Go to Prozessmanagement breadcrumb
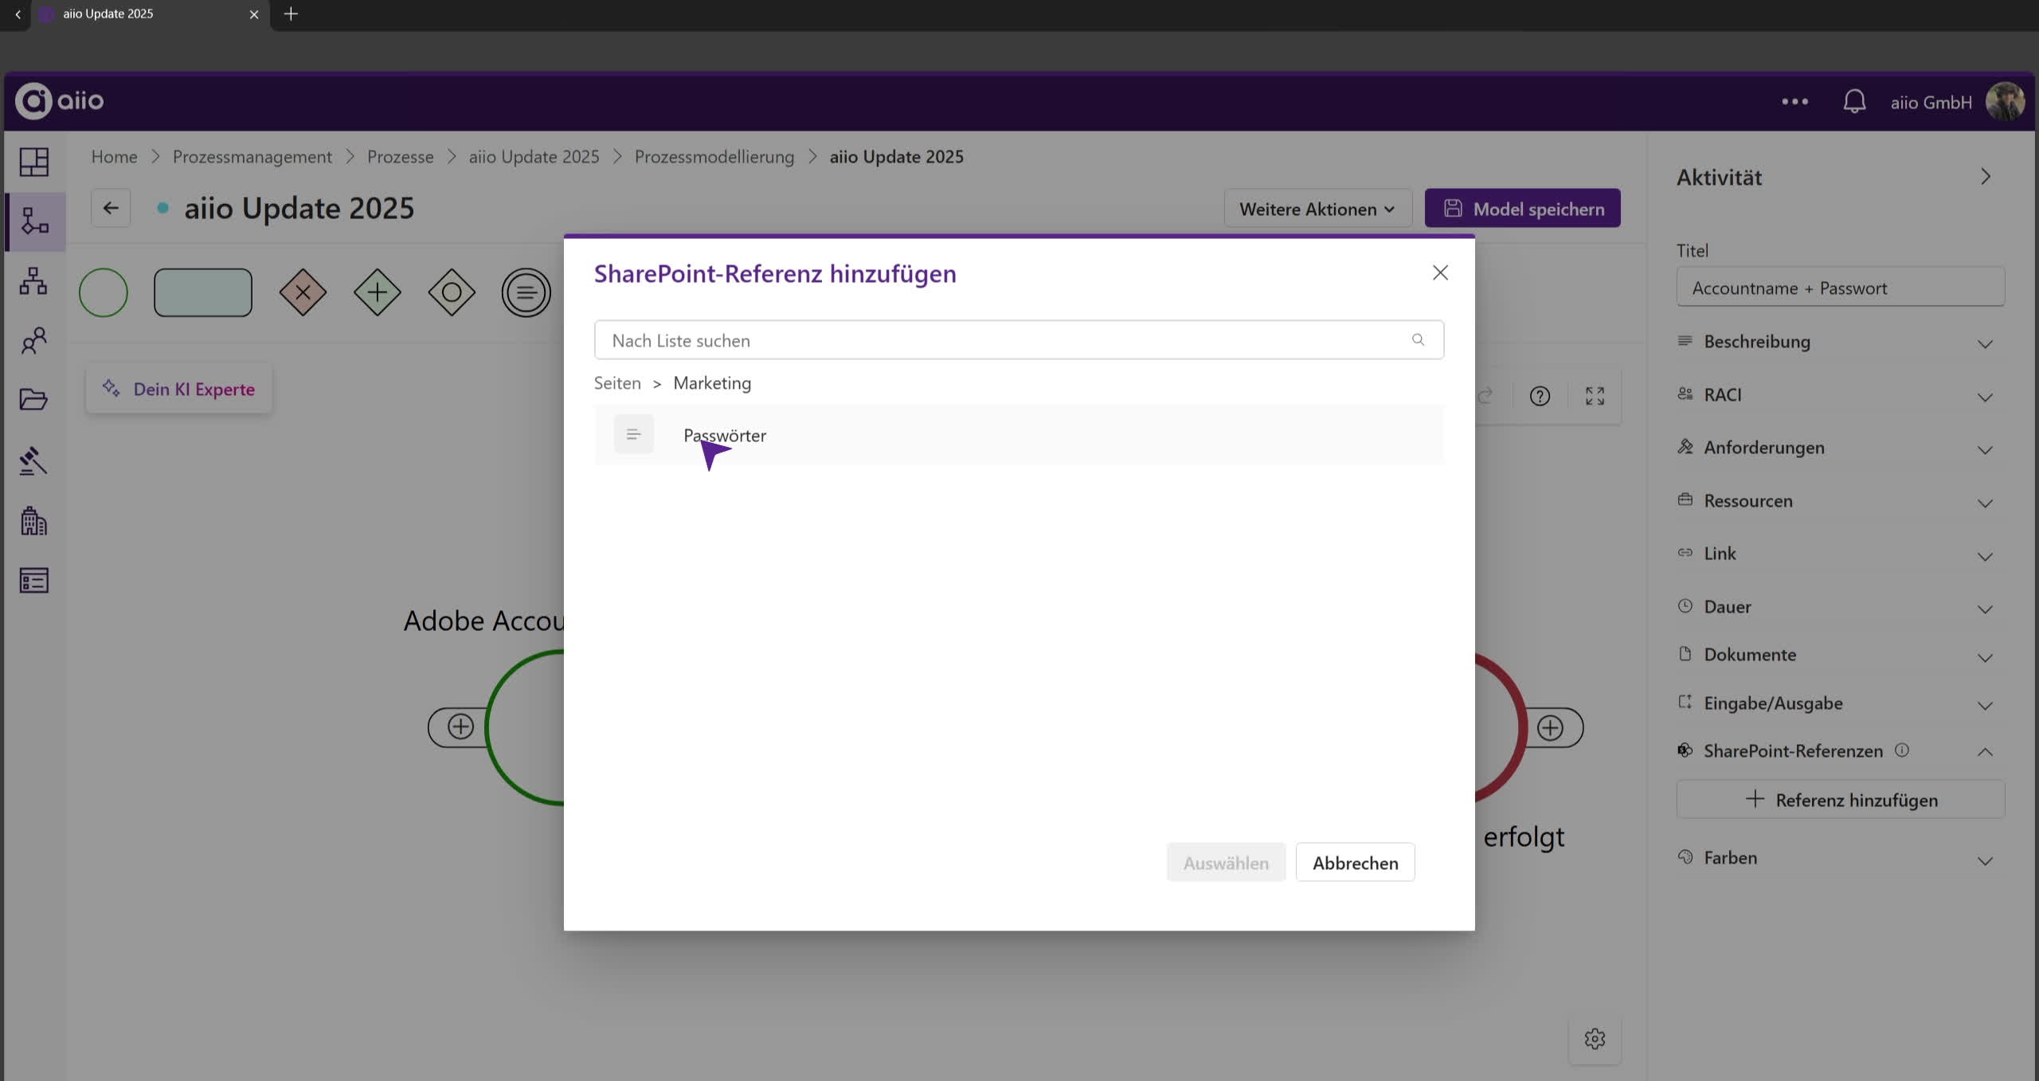 pos(252,157)
